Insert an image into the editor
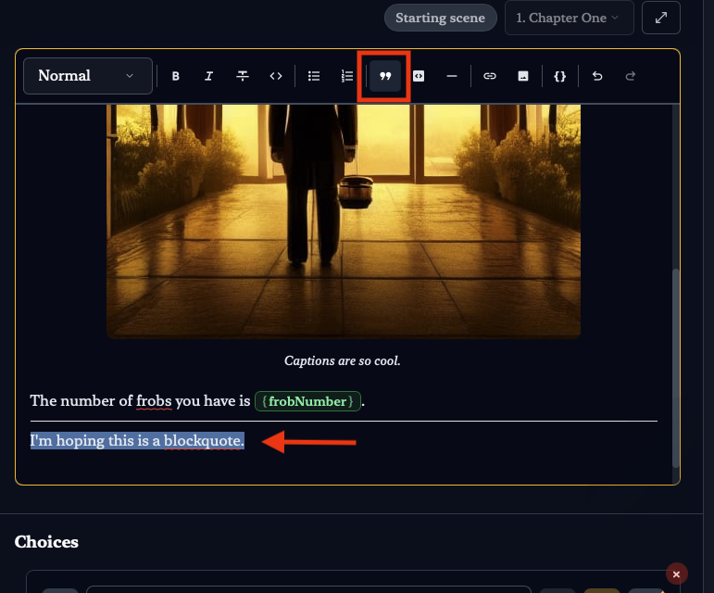 pos(523,76)
